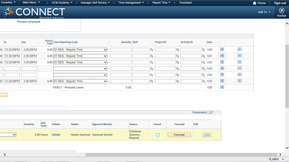Viewport: 289px width, 162px height.
Task: Add a row for date 1/24
Action: (x=222, y=75)
